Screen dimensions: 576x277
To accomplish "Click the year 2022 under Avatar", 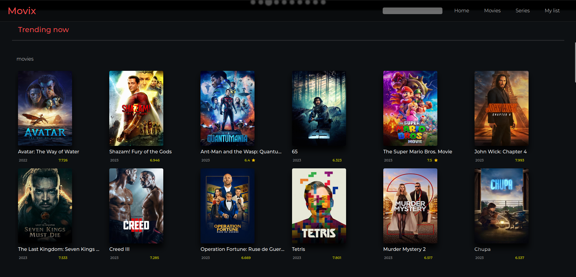I will tap(23, 160).
